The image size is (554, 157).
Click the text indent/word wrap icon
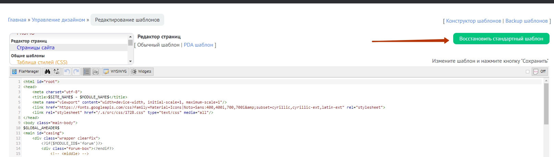(96, 72)
